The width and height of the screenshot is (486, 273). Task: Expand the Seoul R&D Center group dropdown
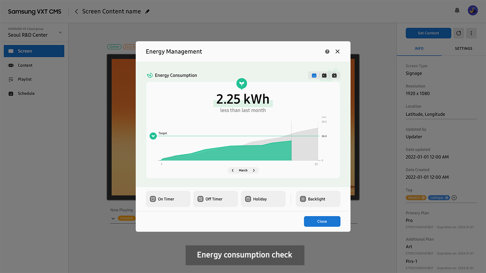(60, 32)
